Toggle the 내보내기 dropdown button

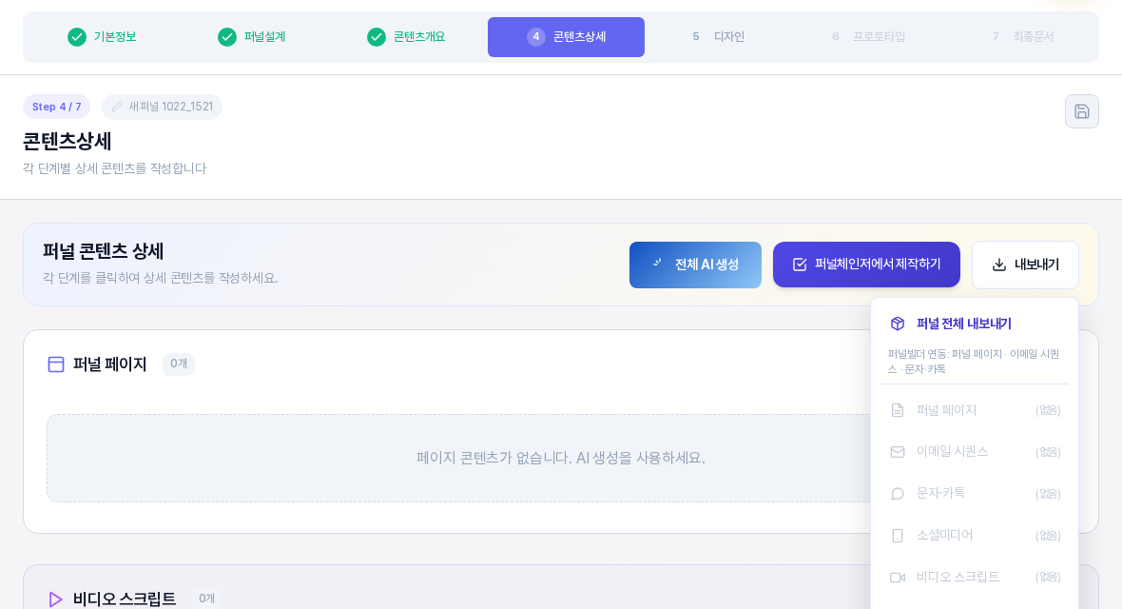[x=1025, y=265]
